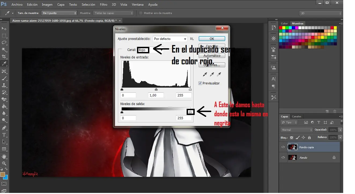Image resolution: width=355 pixels, height=194 pixels.
Task: Select the Hand tool
Action: tap(4, 156)
